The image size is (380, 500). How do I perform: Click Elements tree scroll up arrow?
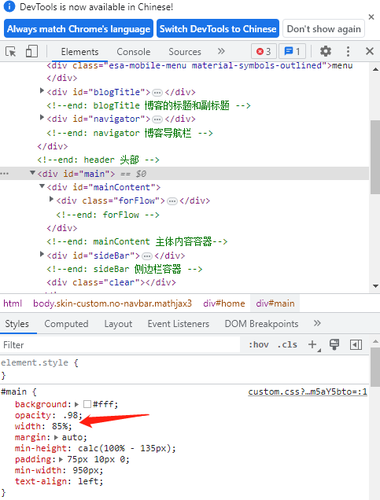pos(375,69)
